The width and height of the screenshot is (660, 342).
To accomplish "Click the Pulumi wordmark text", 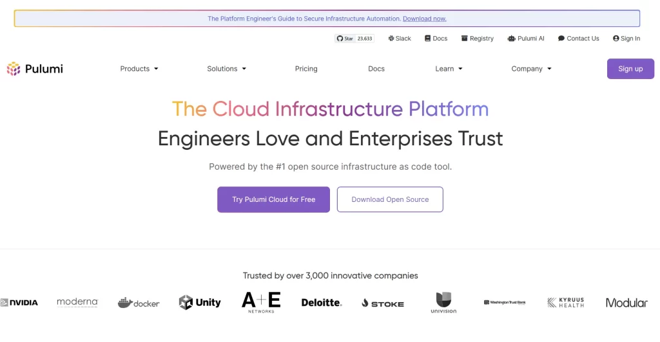I will pyautogui.click(x=44, y=69).
